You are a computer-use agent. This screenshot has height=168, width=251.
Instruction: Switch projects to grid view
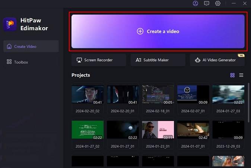(x=232, y=75)
